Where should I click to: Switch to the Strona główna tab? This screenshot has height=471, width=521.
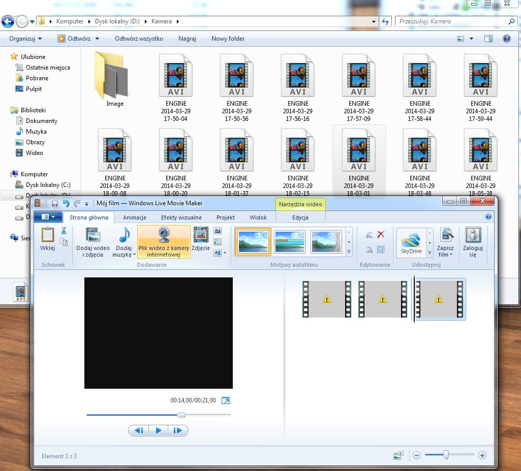tap(89, 217)
